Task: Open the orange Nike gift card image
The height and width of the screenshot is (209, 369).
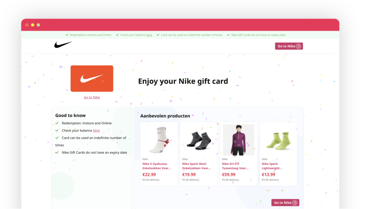Action: [92, 78]
